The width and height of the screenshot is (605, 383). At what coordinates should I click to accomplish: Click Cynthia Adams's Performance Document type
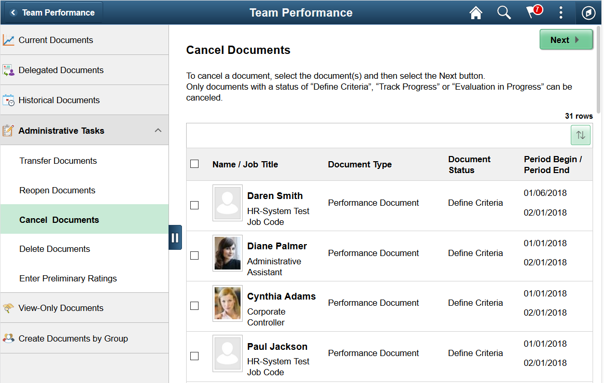[373, 303]
